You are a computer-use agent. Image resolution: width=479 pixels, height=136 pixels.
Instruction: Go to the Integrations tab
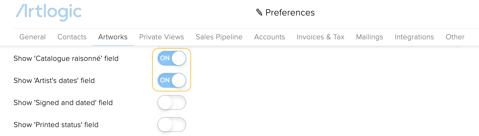[x=414, y=37]
